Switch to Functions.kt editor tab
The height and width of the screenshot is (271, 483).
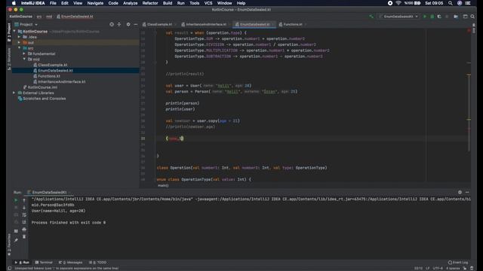tap(293, 24)
